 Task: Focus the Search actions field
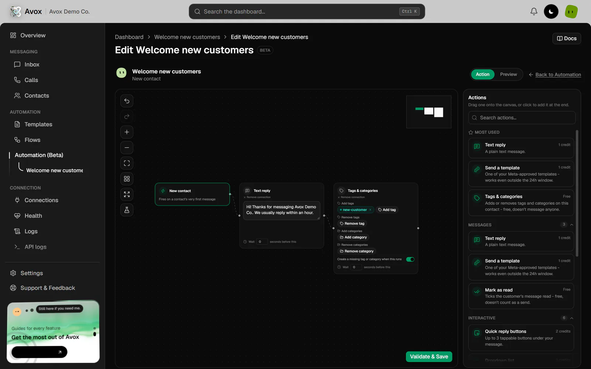click(522, 118)
